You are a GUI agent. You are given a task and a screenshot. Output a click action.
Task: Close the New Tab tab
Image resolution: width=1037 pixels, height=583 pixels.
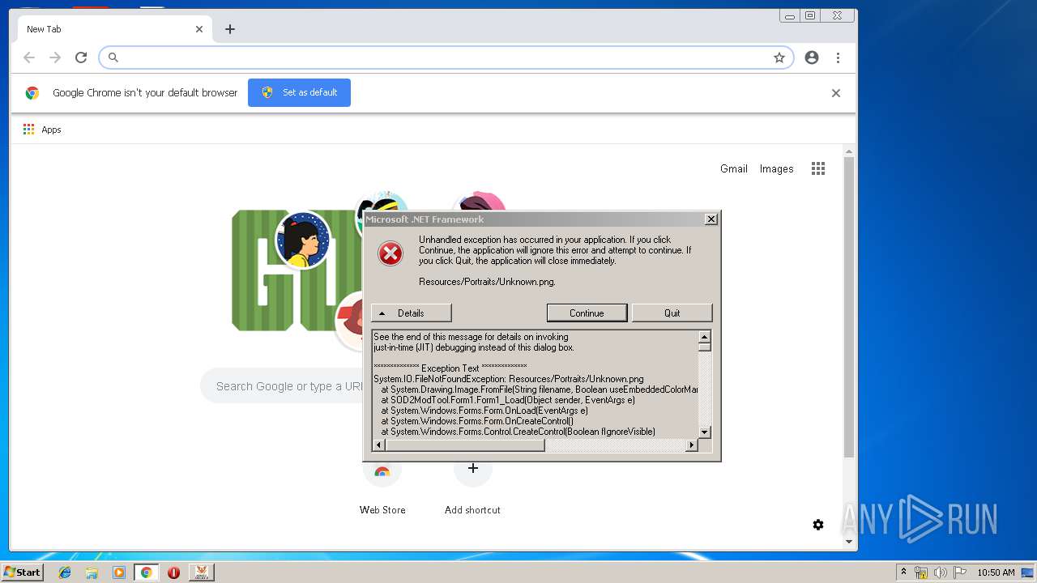pyautogui.click(x=199, y=29)
